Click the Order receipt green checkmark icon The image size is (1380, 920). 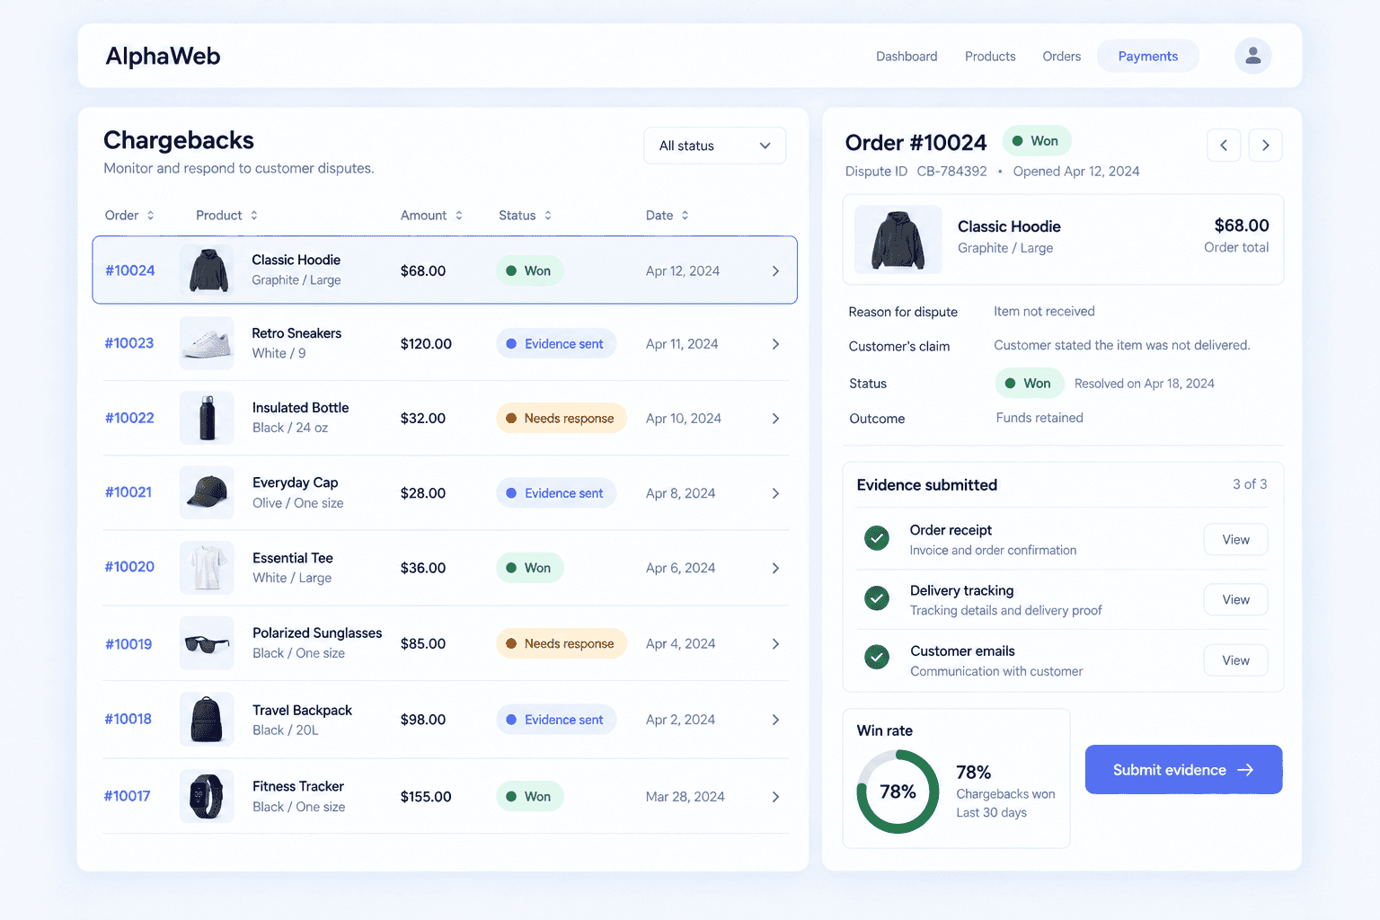tap(877, 538)
